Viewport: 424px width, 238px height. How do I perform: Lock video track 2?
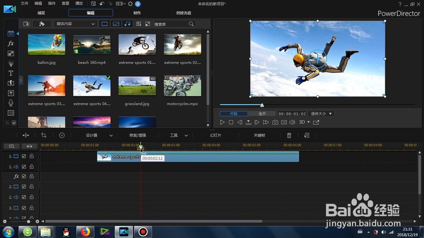[32, 186]
